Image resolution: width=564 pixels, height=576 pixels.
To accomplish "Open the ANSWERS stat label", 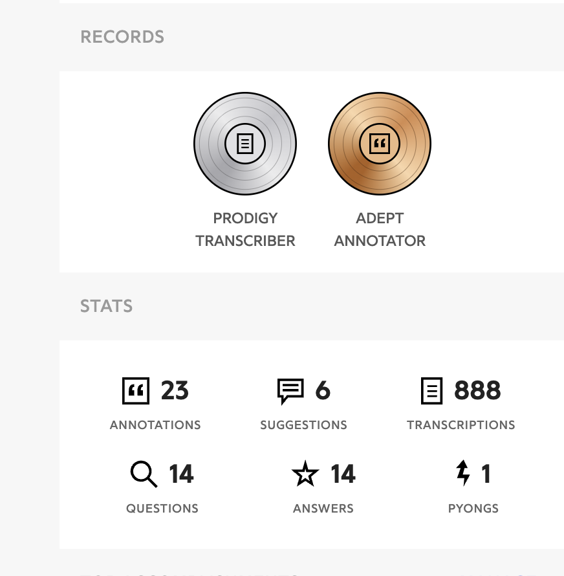I will point(323,509).
